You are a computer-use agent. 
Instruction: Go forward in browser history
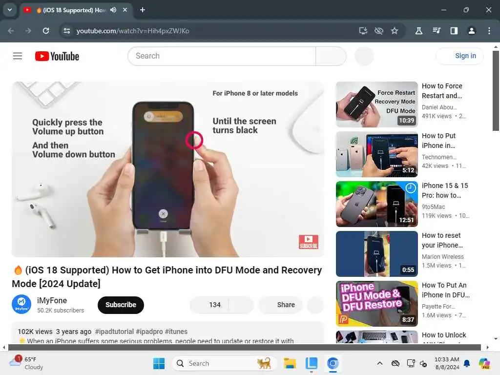28,31
